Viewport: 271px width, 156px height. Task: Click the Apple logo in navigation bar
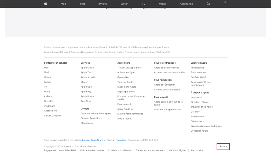click(45, 4)
